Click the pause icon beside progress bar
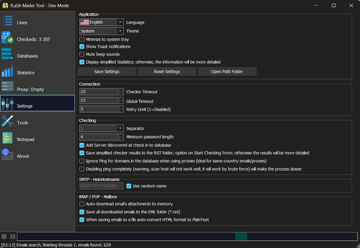The width and height of the screenshot is (360, 248). click(x=12, y=236)
